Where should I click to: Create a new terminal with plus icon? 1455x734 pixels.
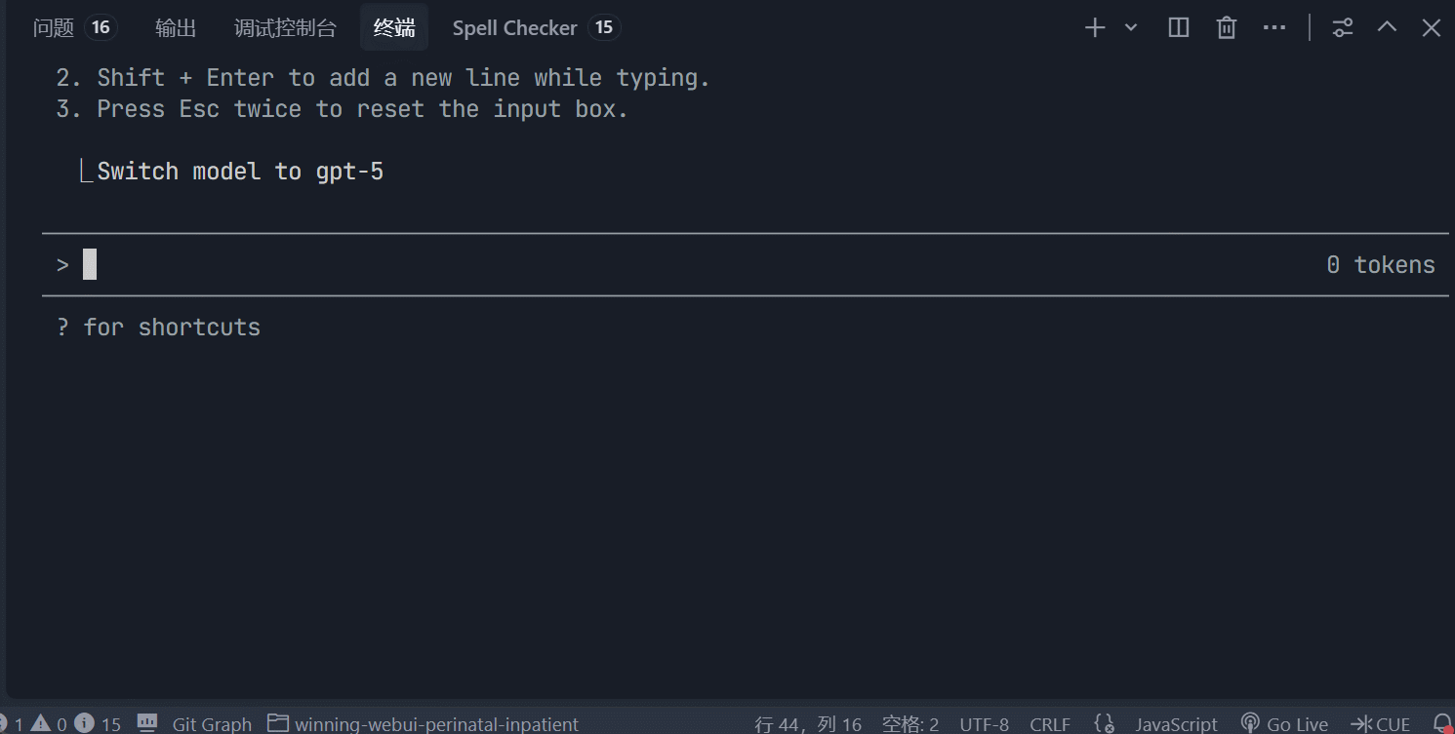1095,28
